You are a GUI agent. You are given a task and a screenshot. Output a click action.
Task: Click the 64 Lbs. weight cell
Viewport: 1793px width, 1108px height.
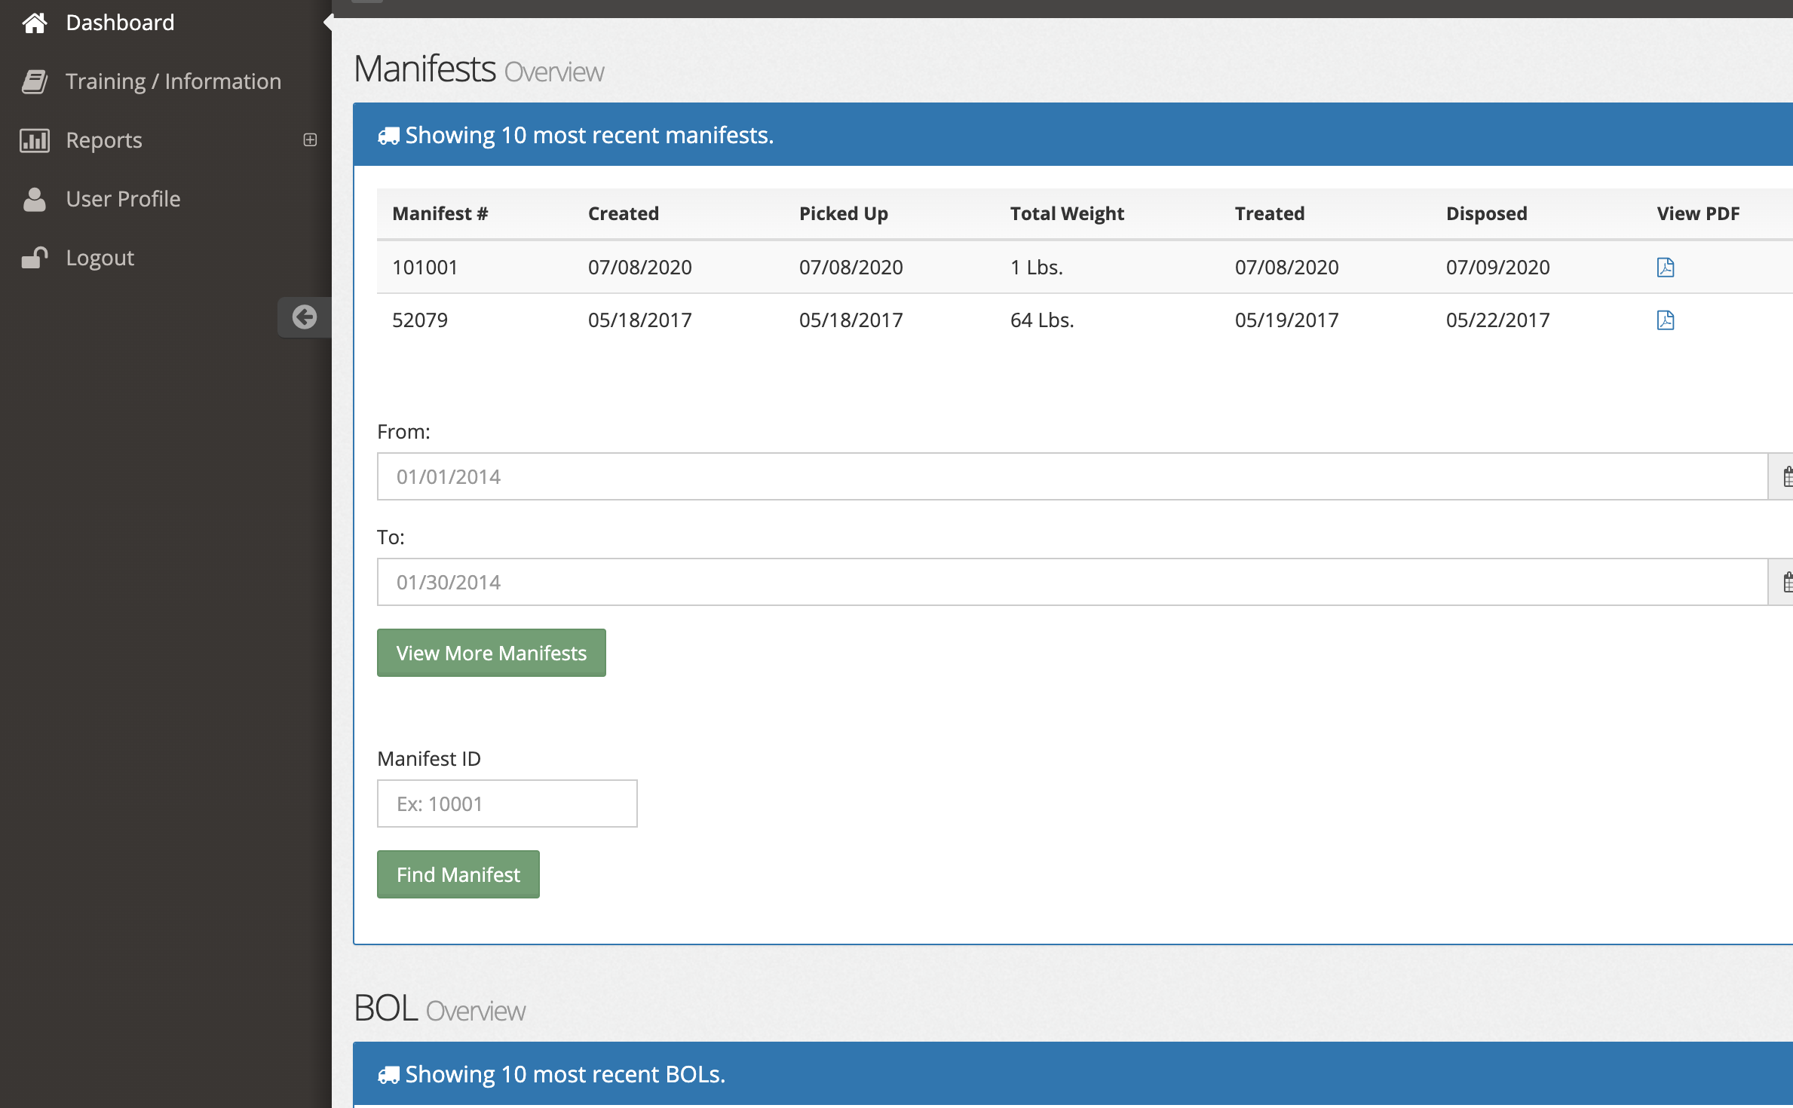click(x=1042, y=320)
